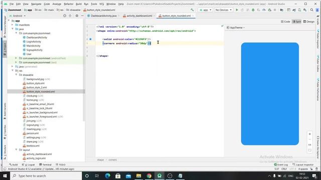Click Windows taskbar search box

[x=46, y=175]
